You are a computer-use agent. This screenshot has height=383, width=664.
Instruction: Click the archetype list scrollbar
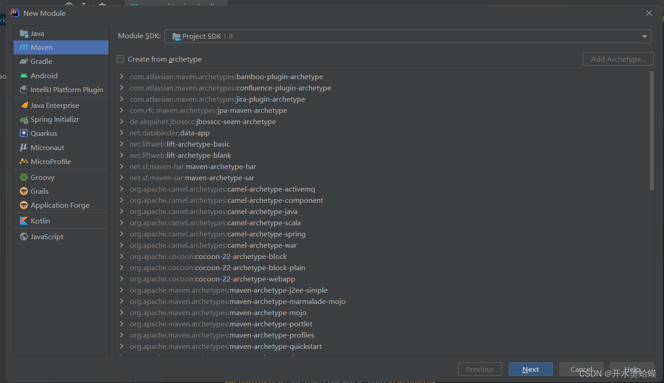652,130
